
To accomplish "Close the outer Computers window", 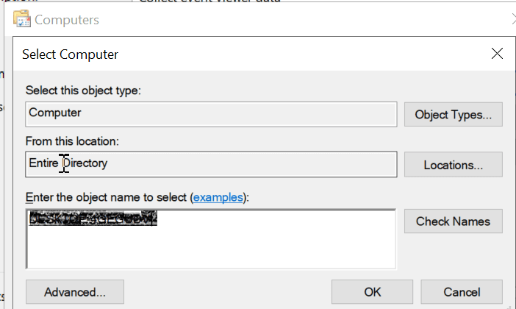I will [514, 19].
